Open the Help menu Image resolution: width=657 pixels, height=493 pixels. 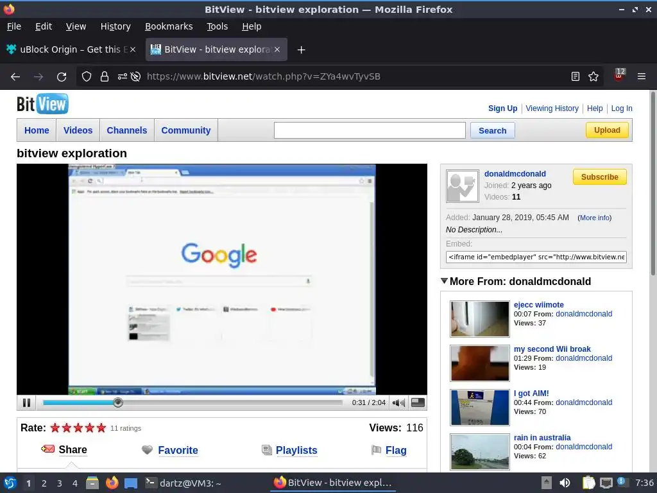pyautogui.click(x=252, y=26)
